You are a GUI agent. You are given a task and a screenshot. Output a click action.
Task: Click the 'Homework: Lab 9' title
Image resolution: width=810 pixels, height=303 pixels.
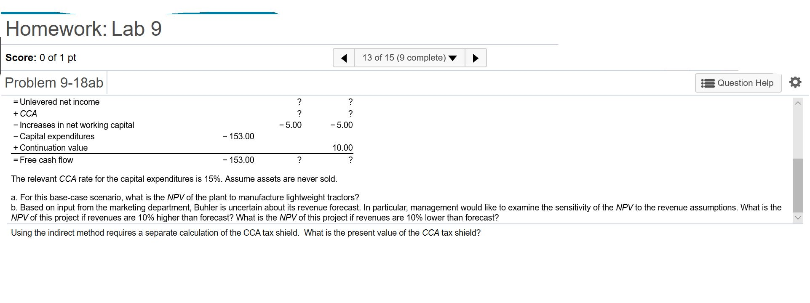83,28
